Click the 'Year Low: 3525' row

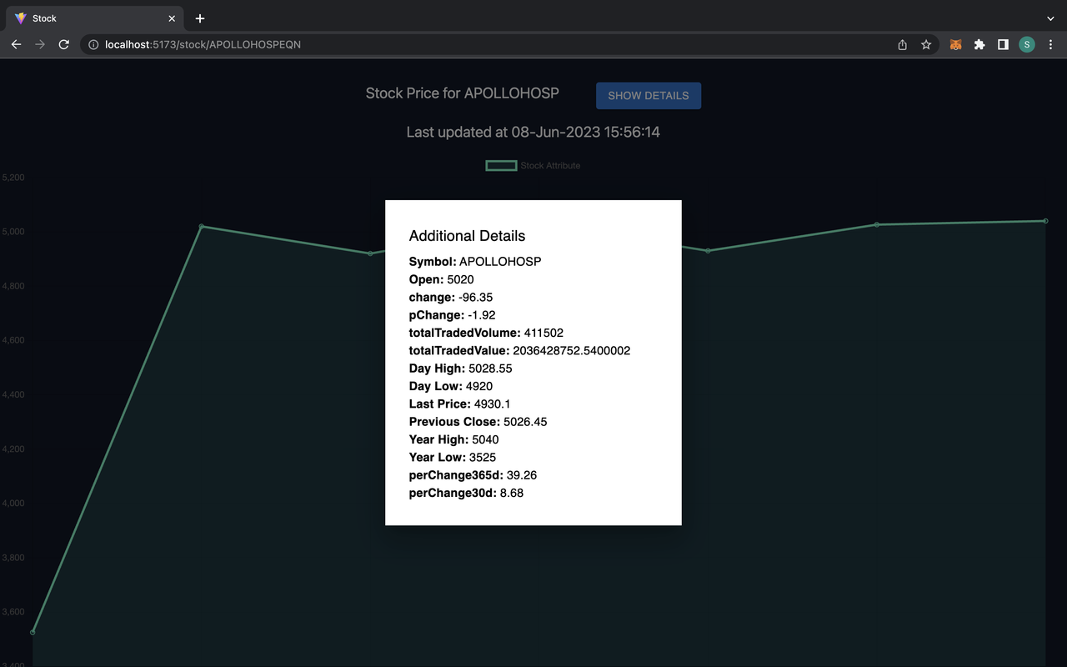coord(452,457)
